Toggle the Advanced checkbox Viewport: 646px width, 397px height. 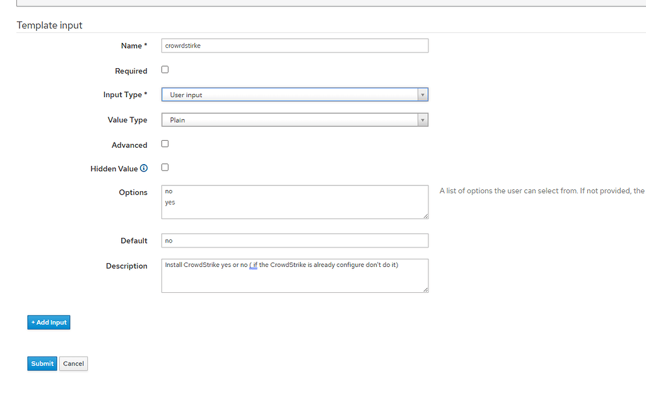click(165, 143)
